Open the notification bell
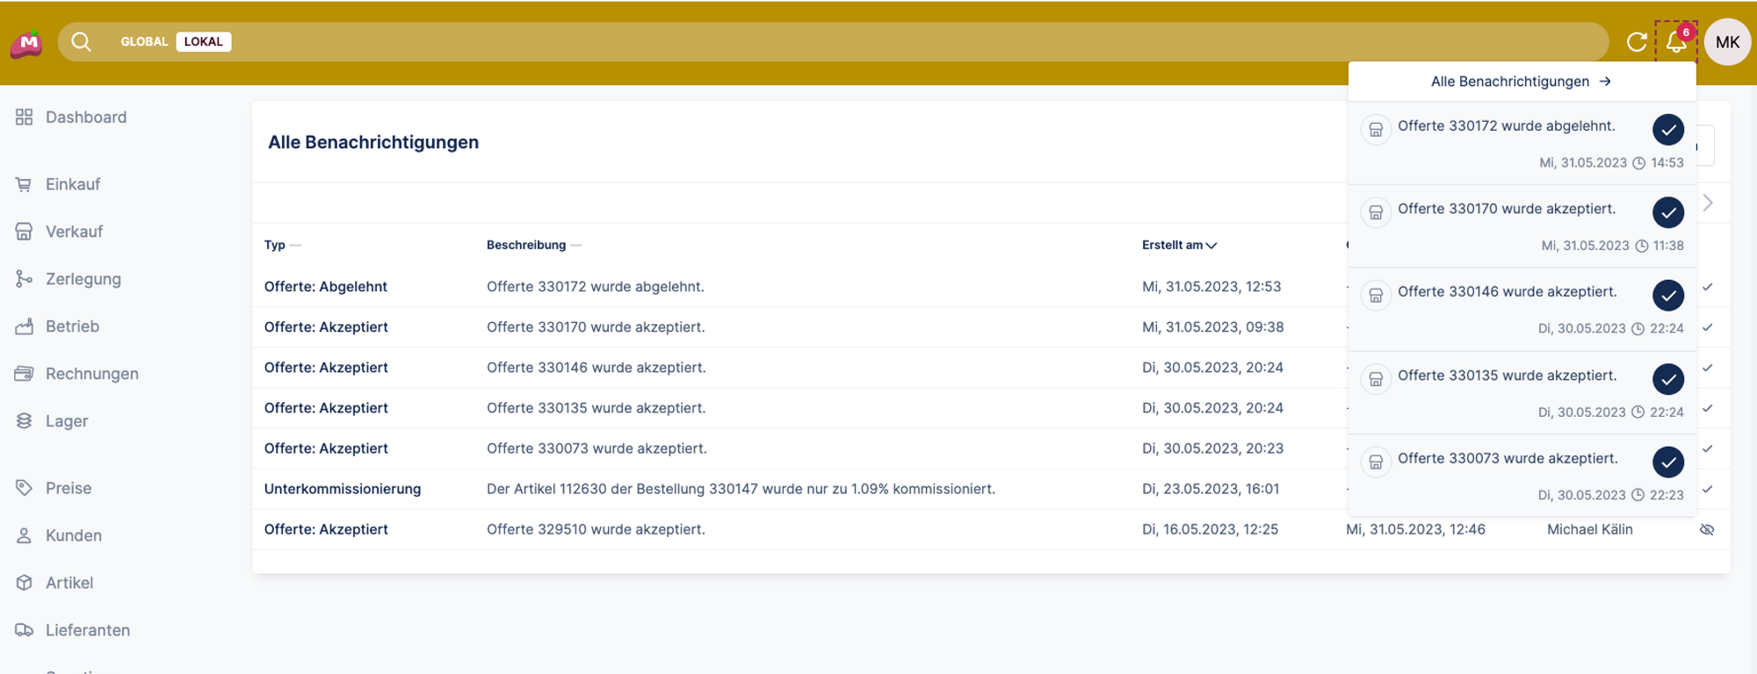 pos(1675,42)
